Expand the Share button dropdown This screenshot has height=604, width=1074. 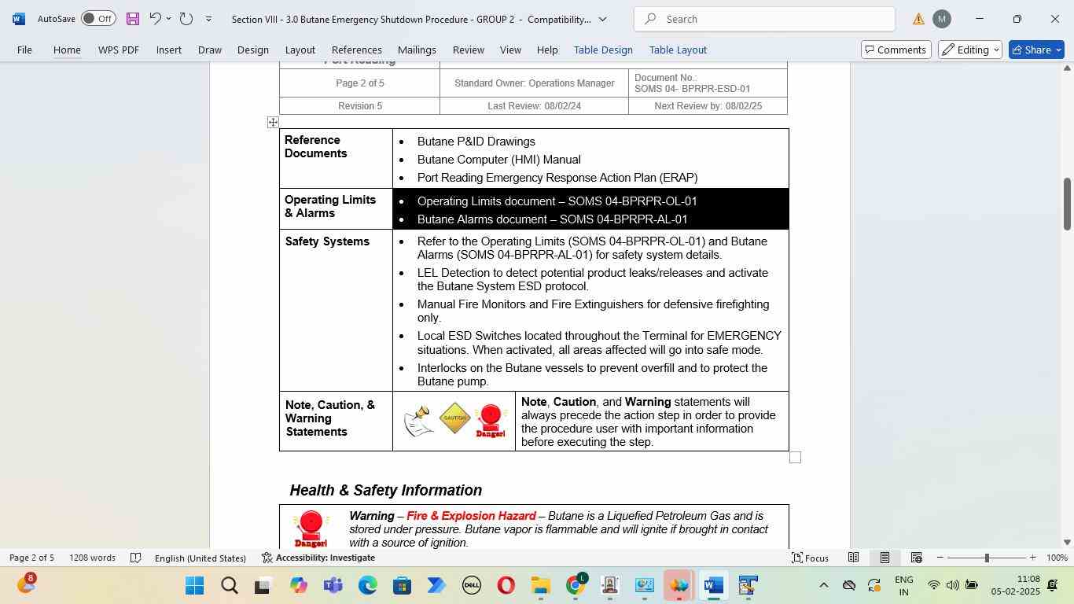[x=1058, y=50]
